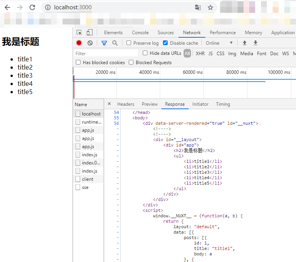Image resolution: width=296 pixels, height=262 pixels.
Task: Click the file icon beside localhost request
Action: click(x=78, y=114)
